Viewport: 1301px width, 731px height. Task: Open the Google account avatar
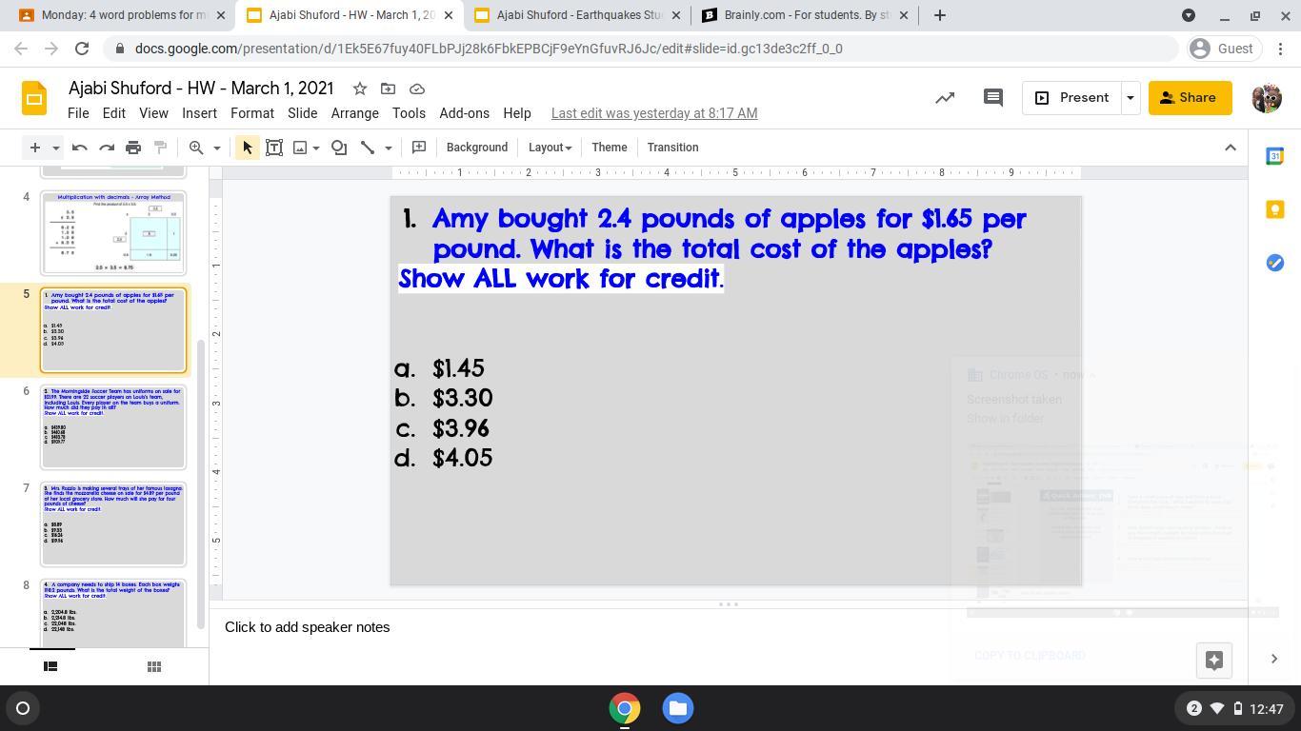click(x=1267, y=98)
